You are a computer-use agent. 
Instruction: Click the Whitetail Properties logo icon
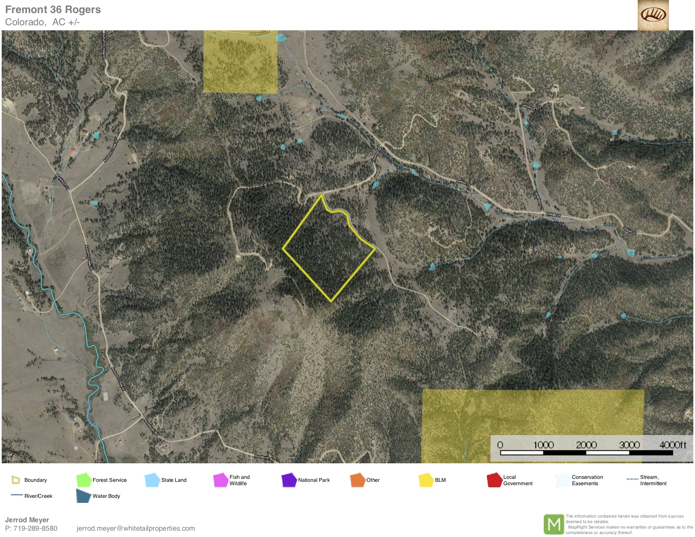click(x=653, y=15)
